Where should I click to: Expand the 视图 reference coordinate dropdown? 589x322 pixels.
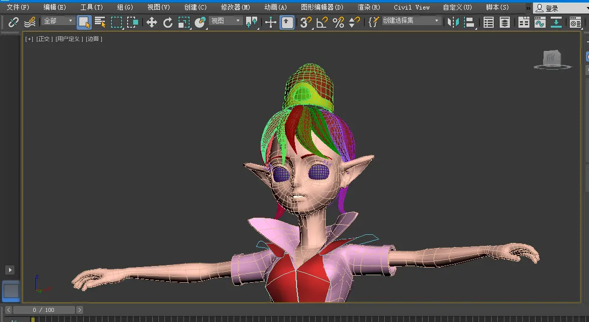tap(226, 21)
